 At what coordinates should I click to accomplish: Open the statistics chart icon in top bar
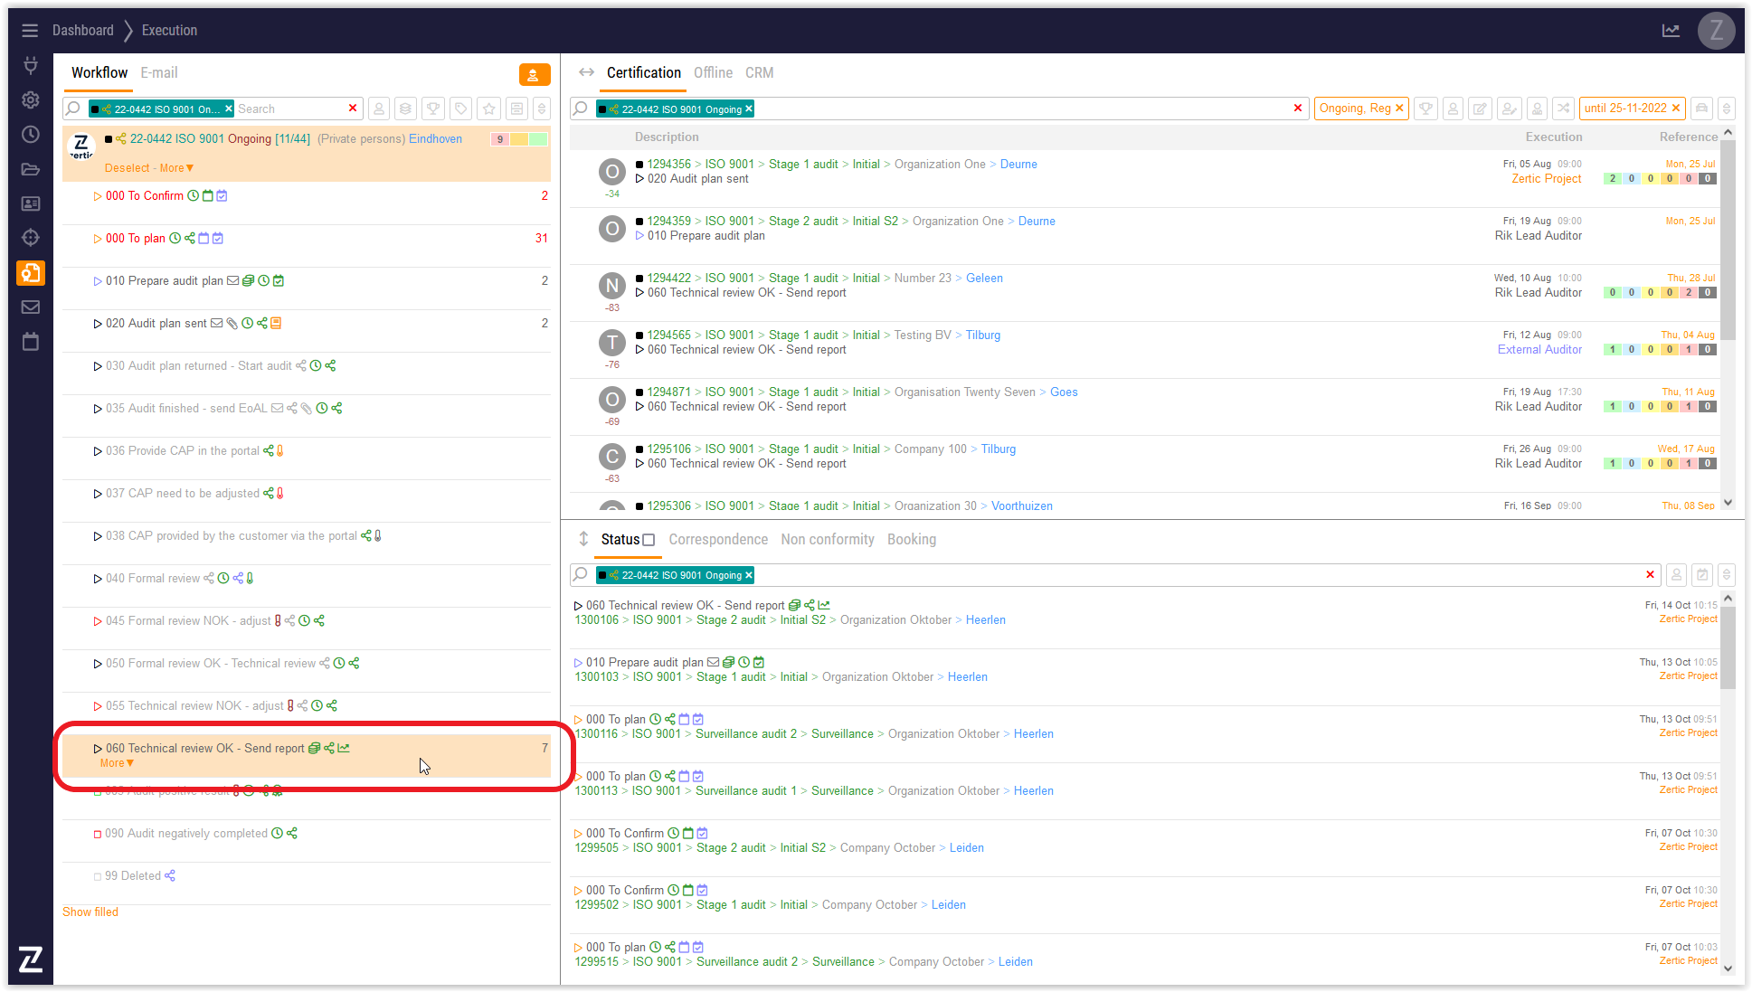pos(1671,31)
